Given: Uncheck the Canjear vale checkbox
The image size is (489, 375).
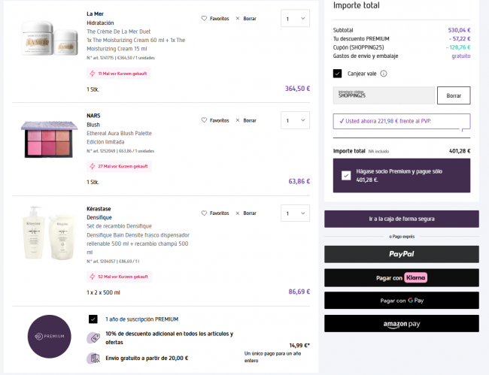Looking at the screenshot, I should [338, 74].
